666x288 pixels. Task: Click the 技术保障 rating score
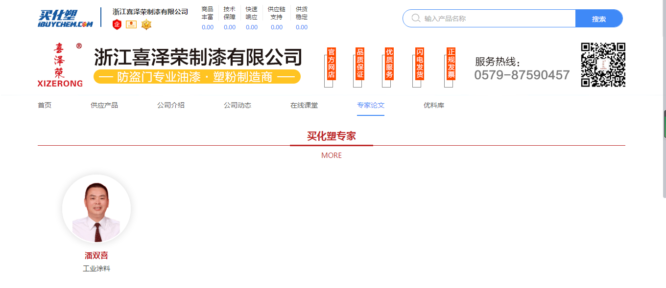(230, 27)
